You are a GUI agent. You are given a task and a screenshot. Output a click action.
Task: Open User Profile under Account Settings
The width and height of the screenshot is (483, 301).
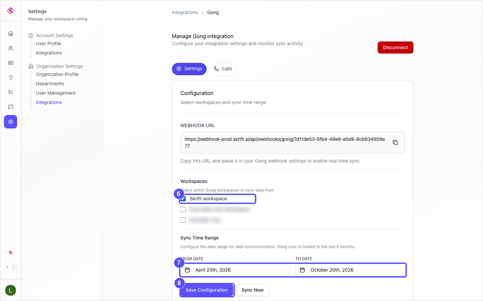click(49, 43)
